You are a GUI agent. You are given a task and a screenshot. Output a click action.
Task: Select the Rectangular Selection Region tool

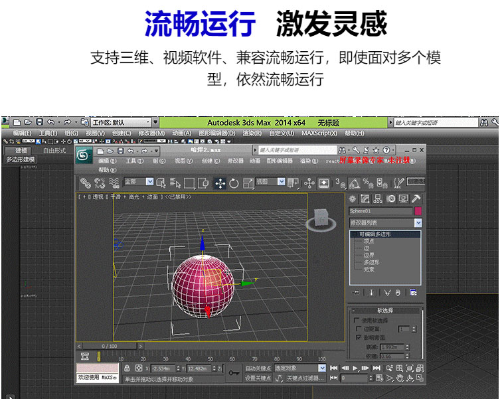[x=189, y=183]
